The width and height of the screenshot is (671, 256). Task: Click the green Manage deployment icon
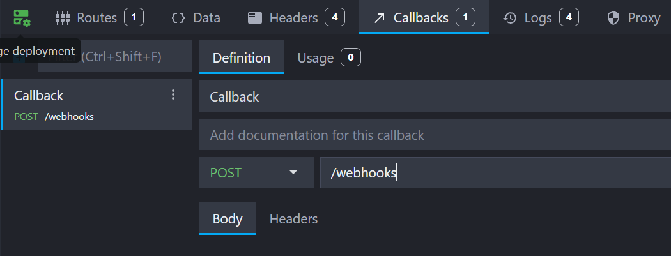[x=22, y=18]
